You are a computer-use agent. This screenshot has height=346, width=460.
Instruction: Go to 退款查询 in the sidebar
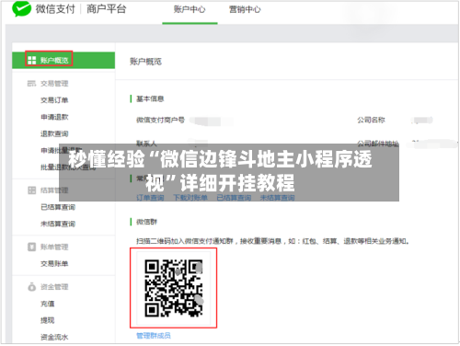[x=54, y=133]
